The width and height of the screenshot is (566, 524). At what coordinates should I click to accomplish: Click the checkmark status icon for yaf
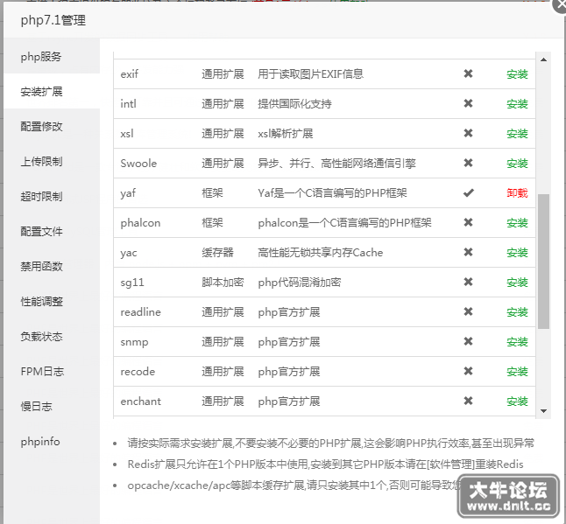pos(469,192)
